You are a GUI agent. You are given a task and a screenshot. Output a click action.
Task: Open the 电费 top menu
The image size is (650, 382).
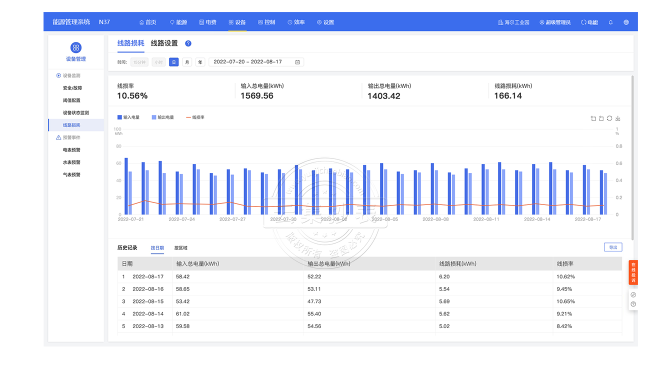[x=208, y=22]
